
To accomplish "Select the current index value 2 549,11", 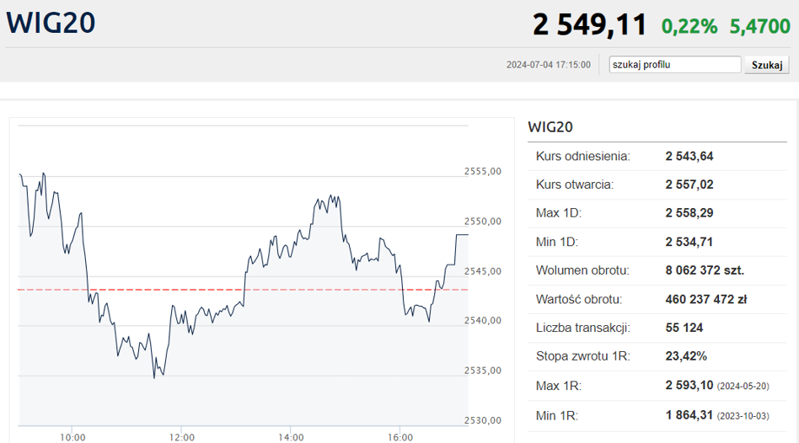I will point(589,24).
